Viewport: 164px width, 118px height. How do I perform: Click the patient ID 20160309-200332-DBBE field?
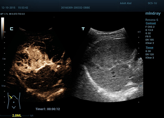point(75,8)
